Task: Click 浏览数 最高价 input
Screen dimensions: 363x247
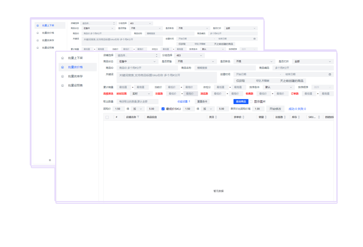Action: pos(236,94)
